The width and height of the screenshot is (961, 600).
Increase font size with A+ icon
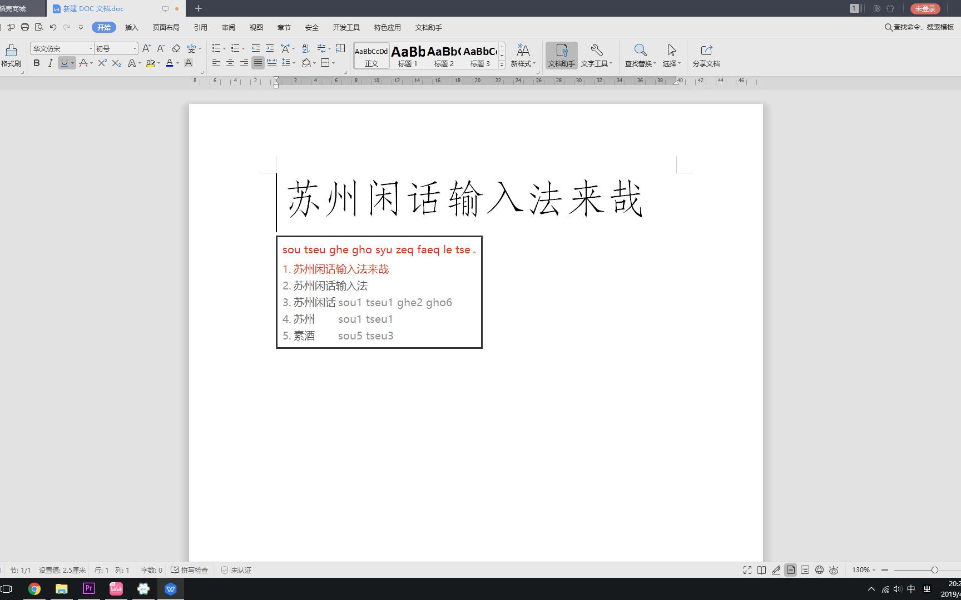[147, 48]
